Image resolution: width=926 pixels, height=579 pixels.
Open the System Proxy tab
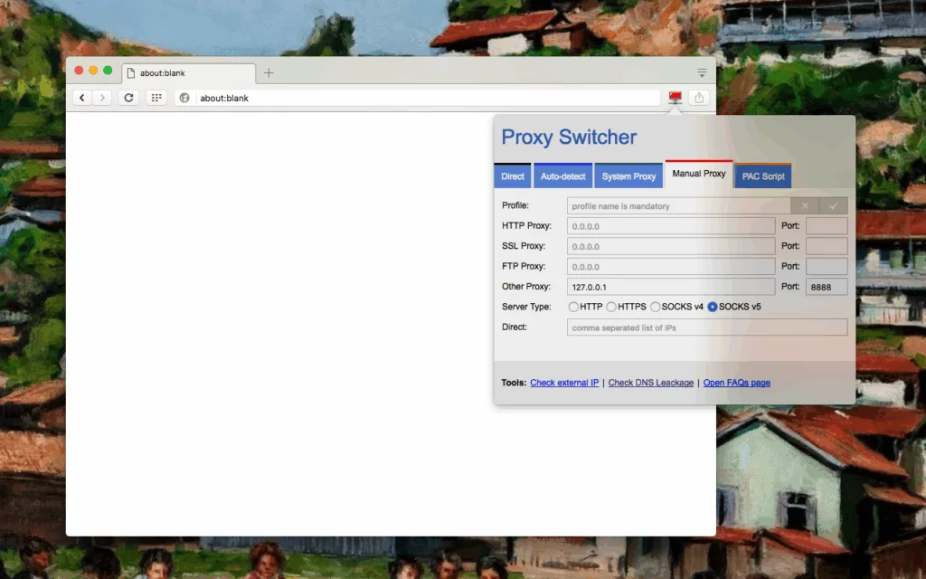628,176
